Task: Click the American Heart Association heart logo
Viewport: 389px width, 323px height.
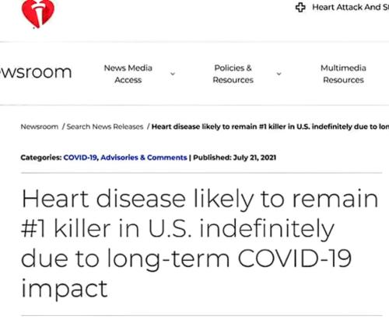Action: [x=38, y=13]
